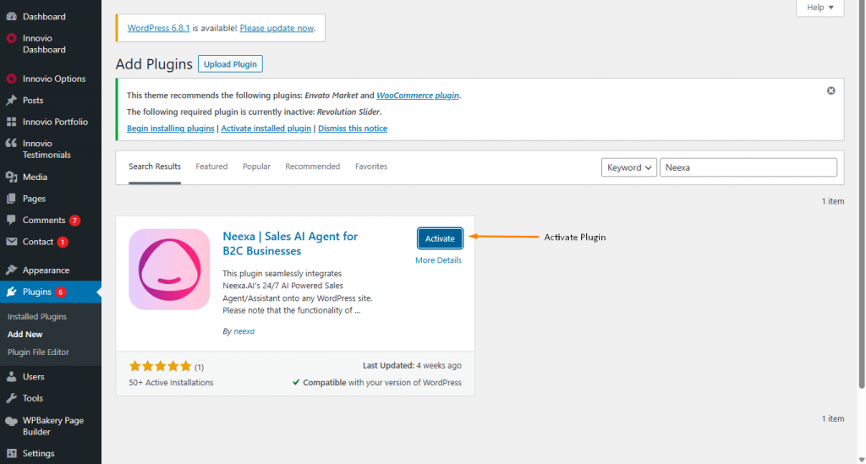
Task: Expand the Help dropdown tab
Action: click(x=819, y=8)
